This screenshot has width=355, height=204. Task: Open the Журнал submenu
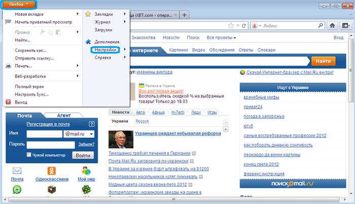[105, 22]
